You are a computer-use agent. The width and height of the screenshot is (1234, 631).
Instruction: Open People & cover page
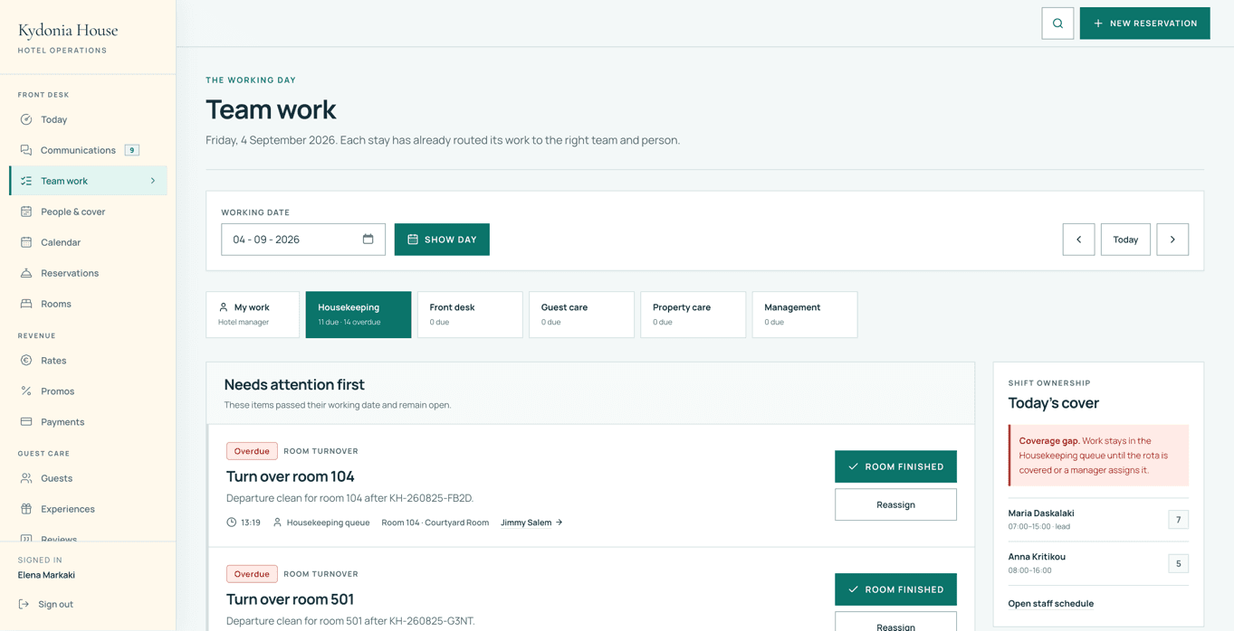coord(88,212)
